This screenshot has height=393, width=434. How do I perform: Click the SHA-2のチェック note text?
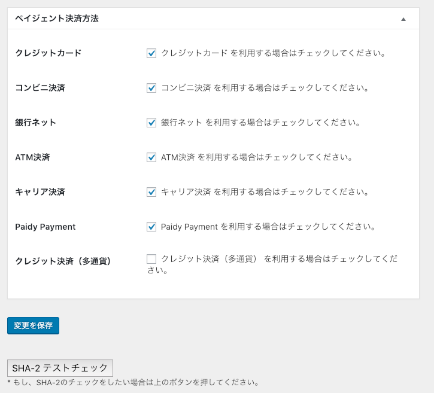(x=133, y=382)
